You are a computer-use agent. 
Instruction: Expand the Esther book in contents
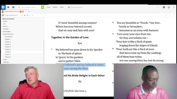(x=2, y=21)
